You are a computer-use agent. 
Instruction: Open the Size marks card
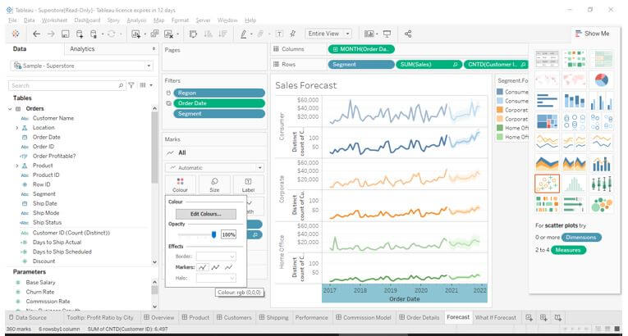click(214, 185)
